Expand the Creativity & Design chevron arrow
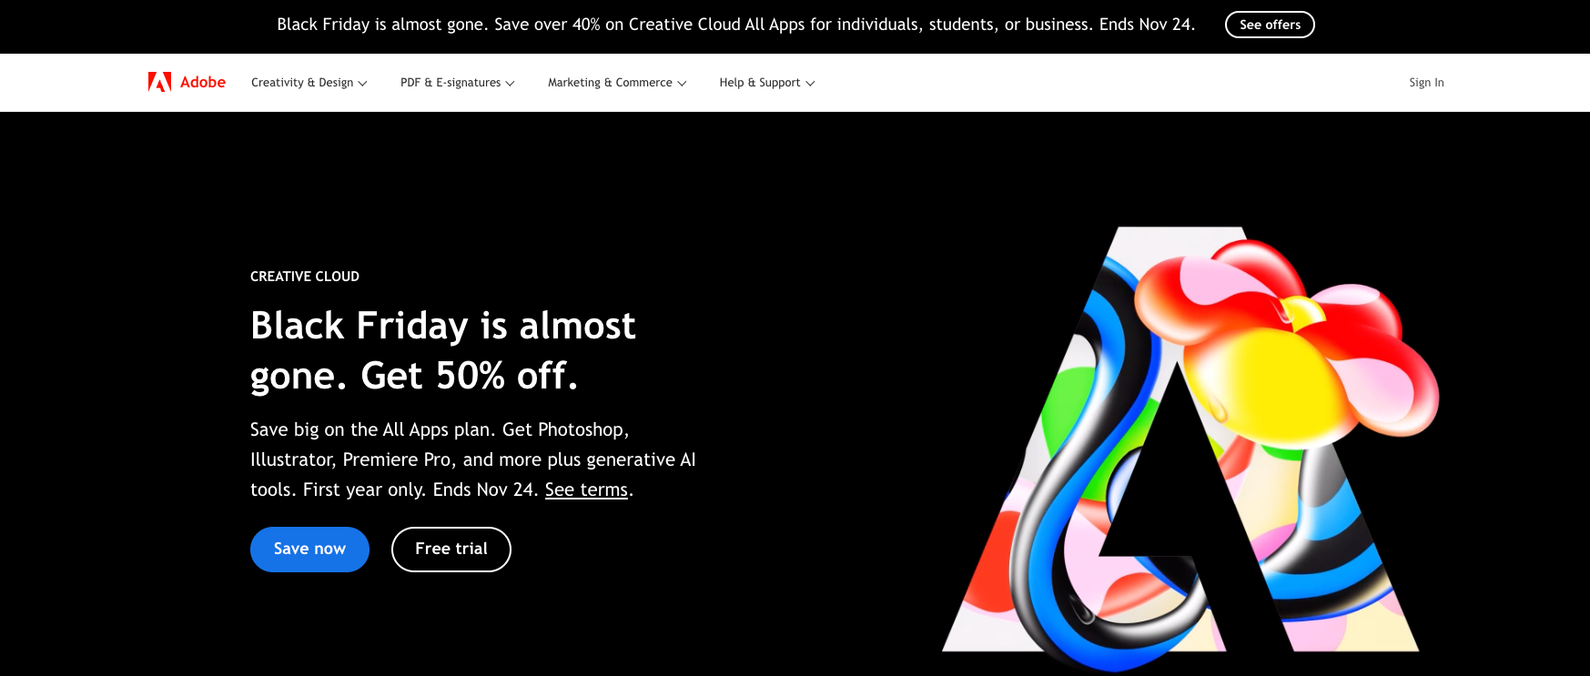The height and width of the screenshot is (676, 1590). pyautogui.click(x=362, y=83)
